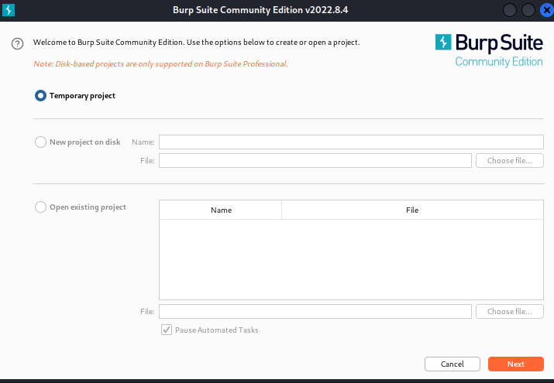Click the Disk-based projects note text
Viewport: 554px width, 383px height.
[x=160, y=63]
